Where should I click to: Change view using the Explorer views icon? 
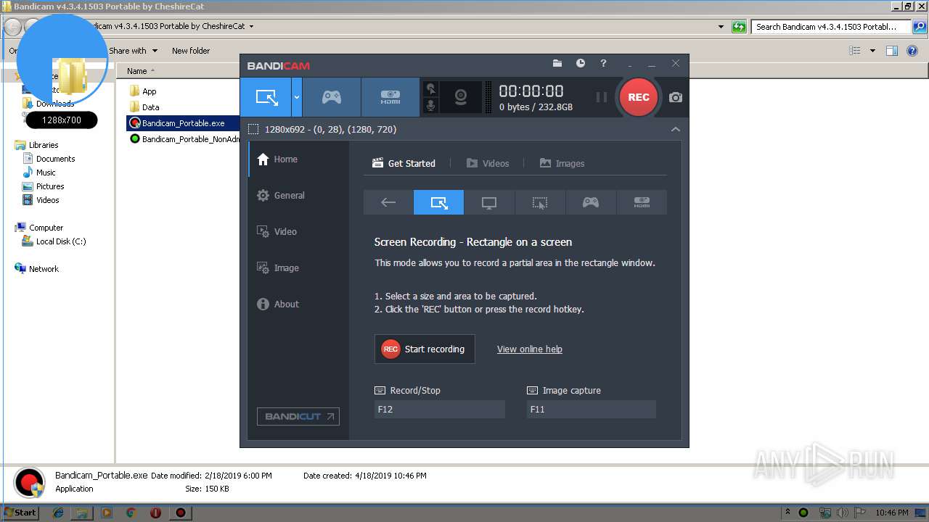(855, 51)
